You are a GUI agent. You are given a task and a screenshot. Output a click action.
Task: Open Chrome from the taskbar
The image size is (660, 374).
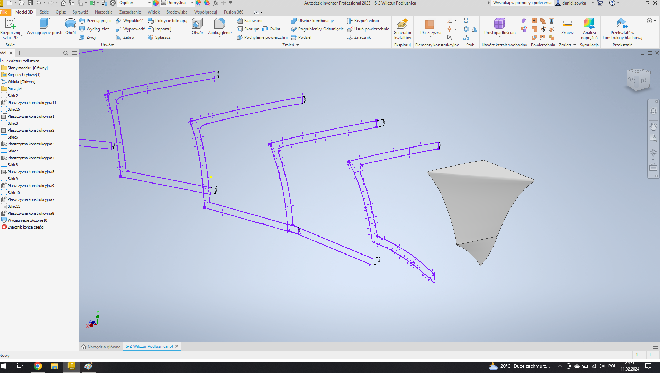click(38, 366)
